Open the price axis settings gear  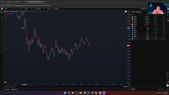[129, 85]
